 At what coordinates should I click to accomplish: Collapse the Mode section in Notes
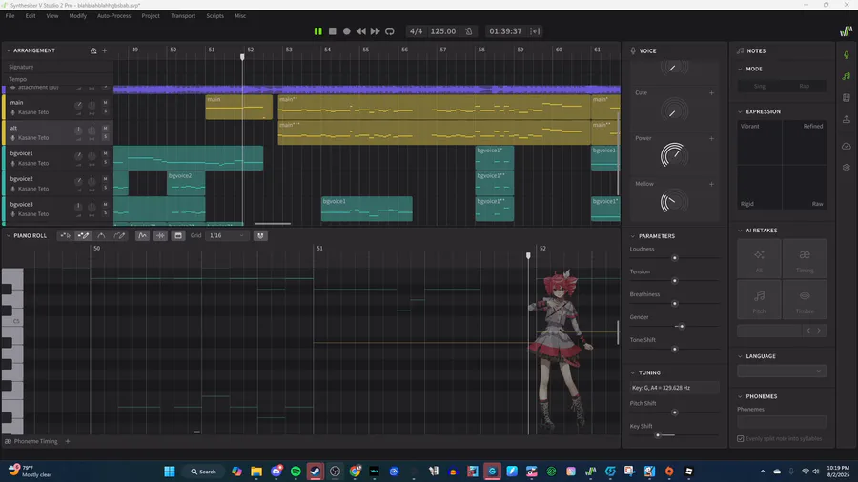[x=740, y=69]
